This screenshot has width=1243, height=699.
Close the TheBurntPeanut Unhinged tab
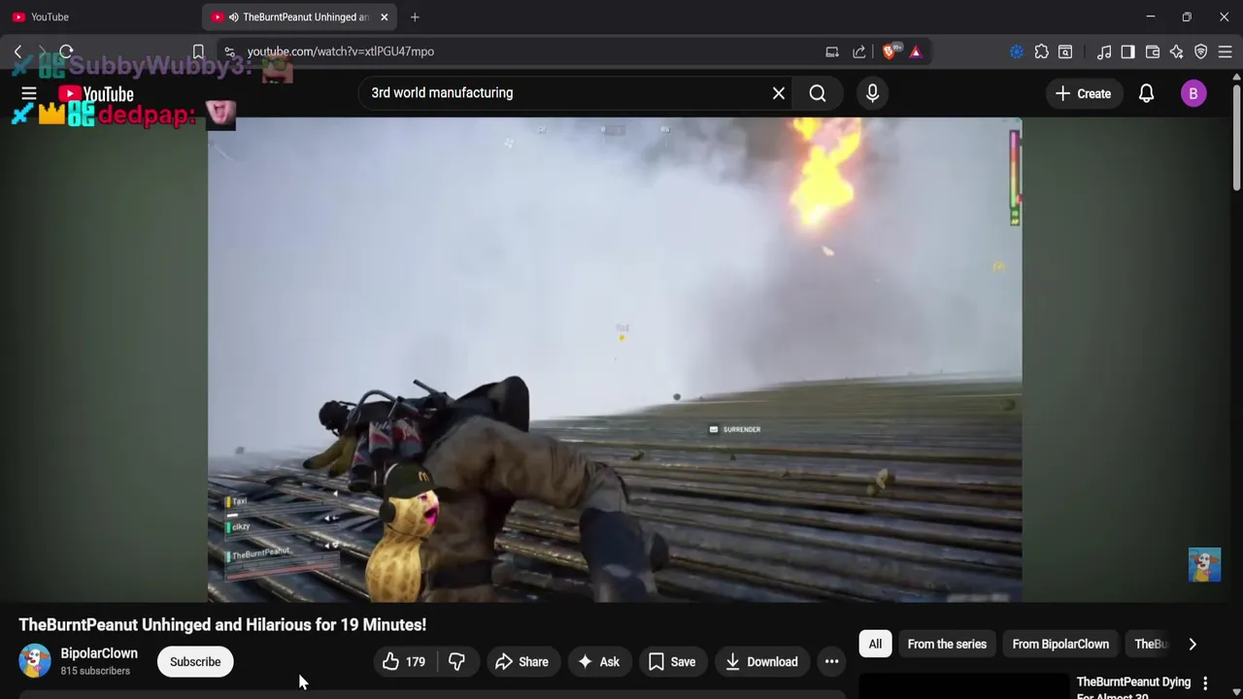(384, 17)
